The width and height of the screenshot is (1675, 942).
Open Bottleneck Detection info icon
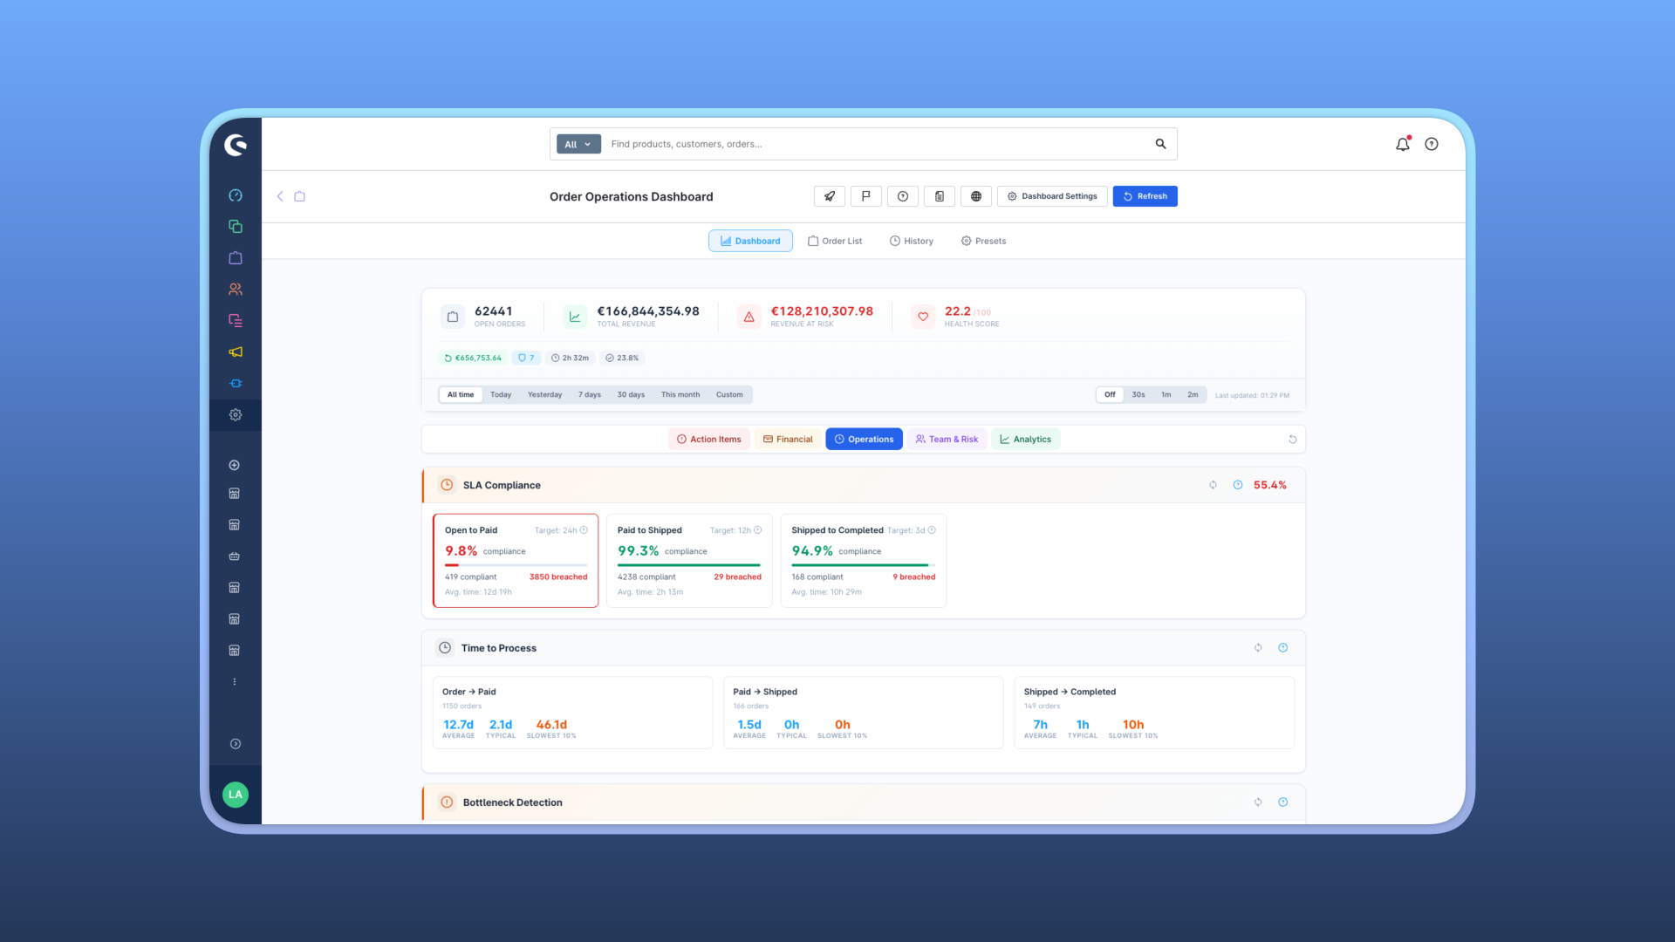coord(1283,802)
